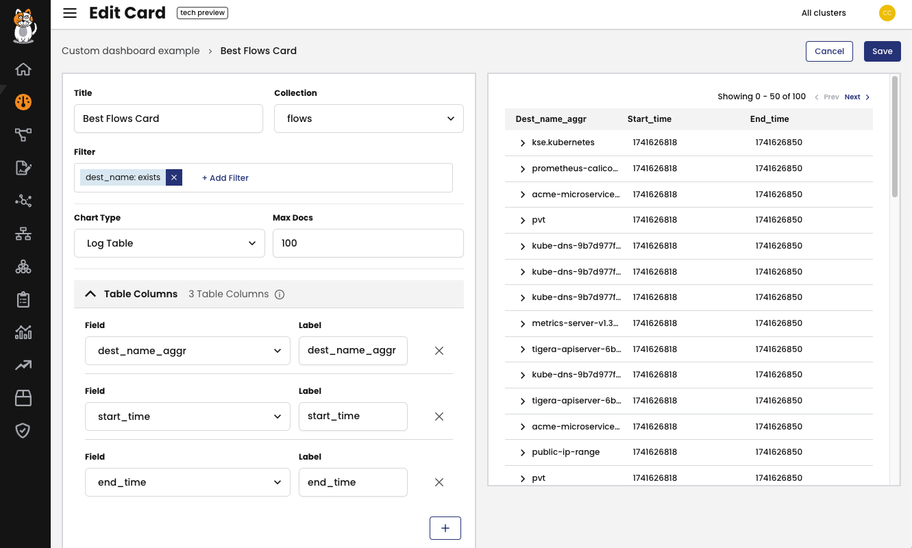Click the shield security icon in sidebar
This screenshot has width=912, height=548.
coord(23,431)
